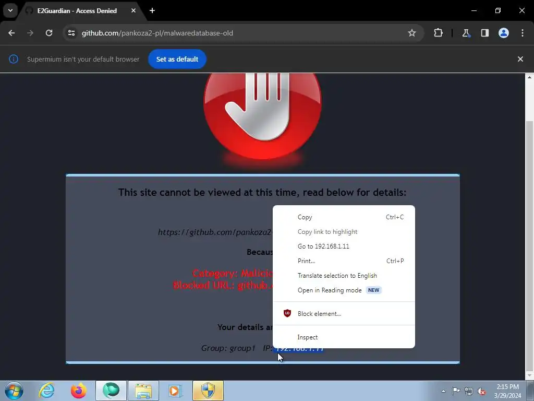Toggle the side panel icon

coord(484,33)
